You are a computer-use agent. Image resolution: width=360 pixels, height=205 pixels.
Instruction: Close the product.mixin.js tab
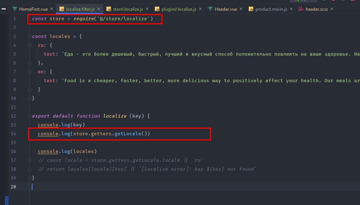(291, 9)
